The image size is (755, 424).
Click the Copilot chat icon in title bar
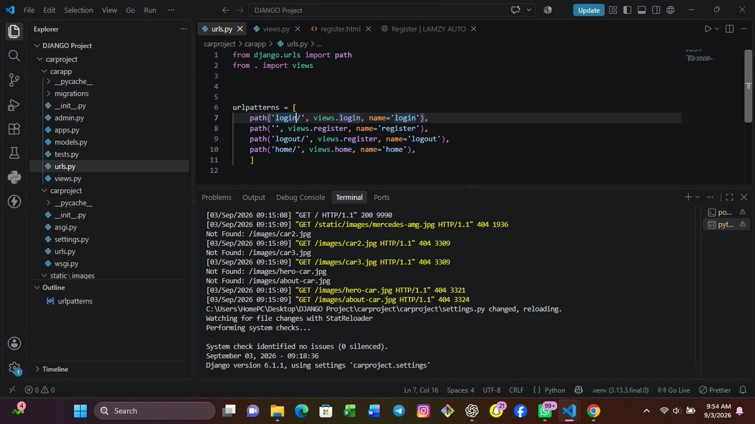pyautogui.click(x=517, y=10)
